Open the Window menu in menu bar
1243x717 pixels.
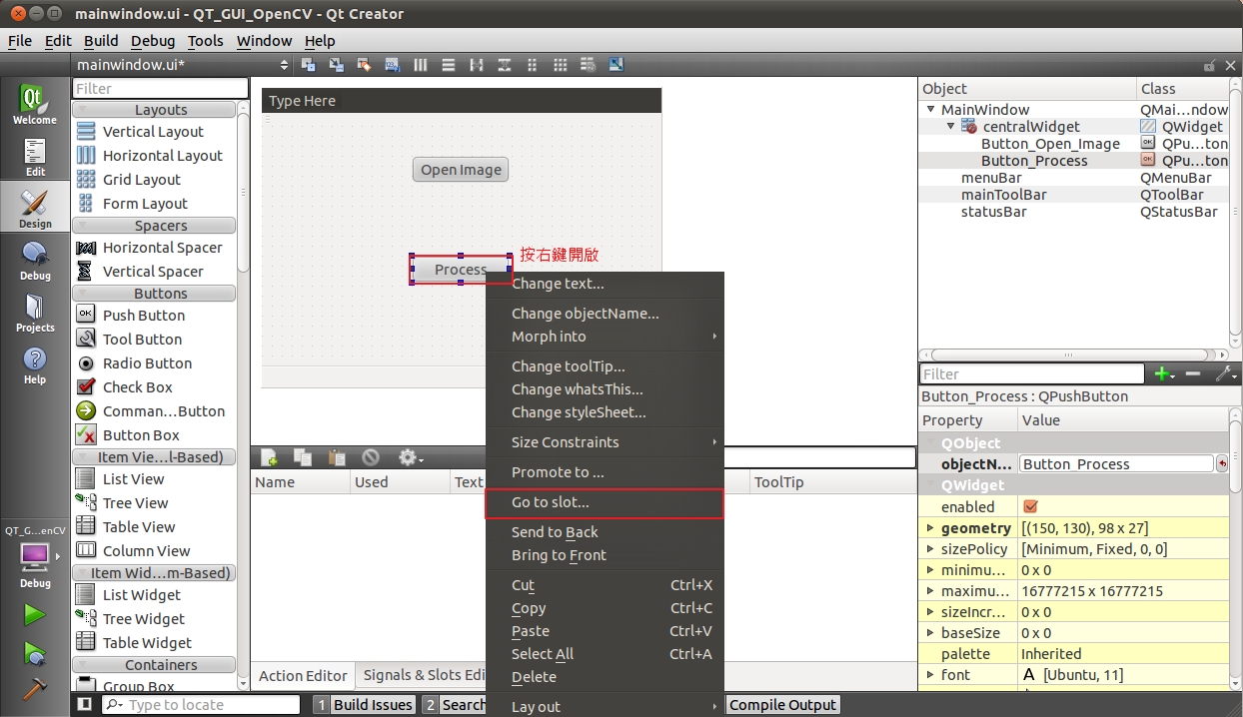(x=264, y=41)
